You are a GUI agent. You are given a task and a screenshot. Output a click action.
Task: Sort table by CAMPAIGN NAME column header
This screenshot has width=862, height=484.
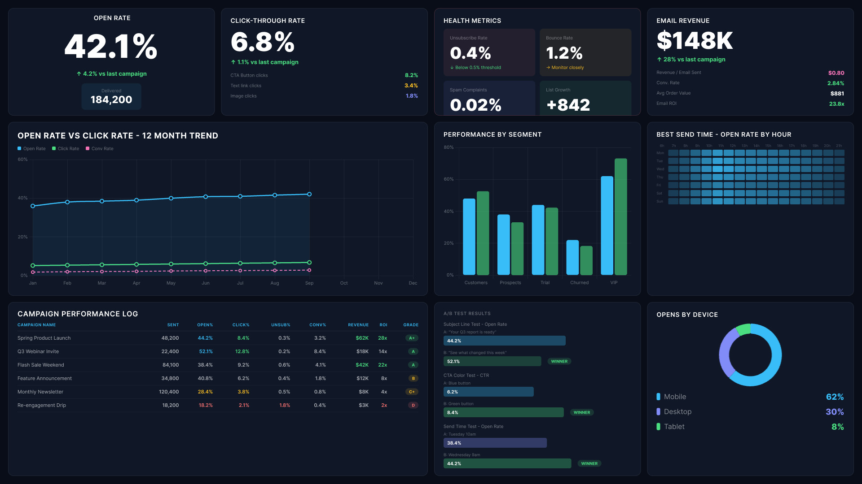pyautogui.click(x=37, y=325)
